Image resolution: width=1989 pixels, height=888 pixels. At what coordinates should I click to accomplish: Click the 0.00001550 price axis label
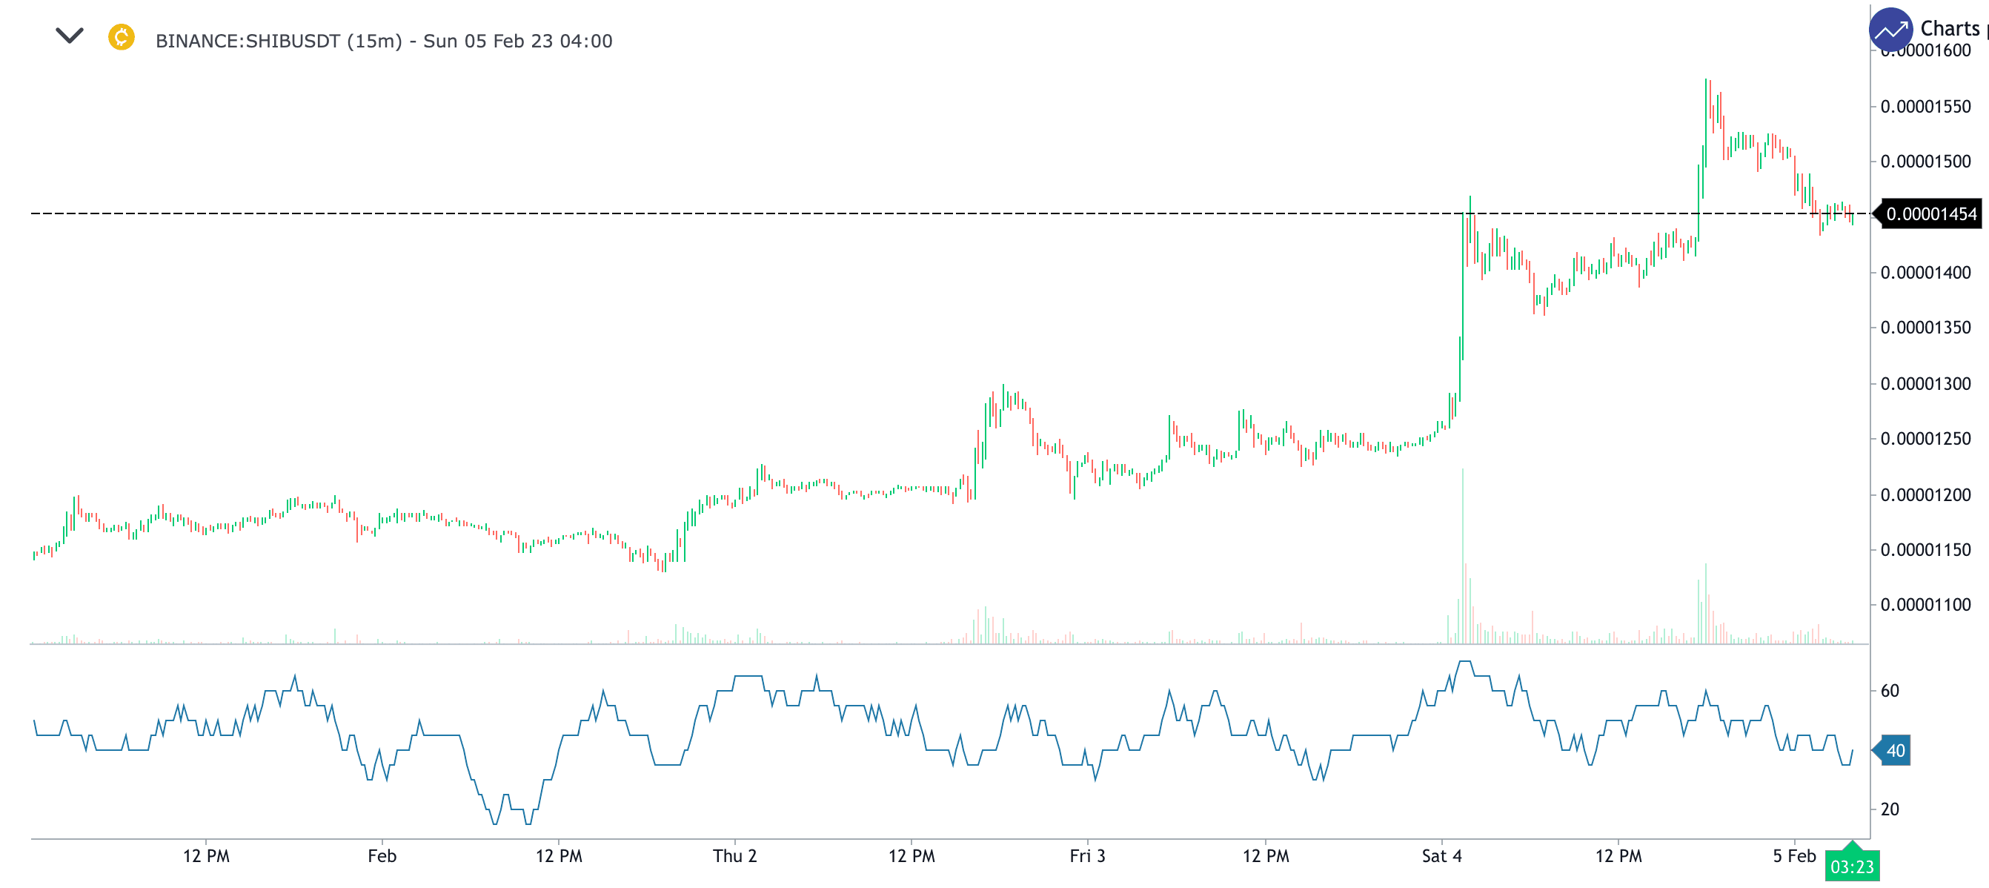1925,107
